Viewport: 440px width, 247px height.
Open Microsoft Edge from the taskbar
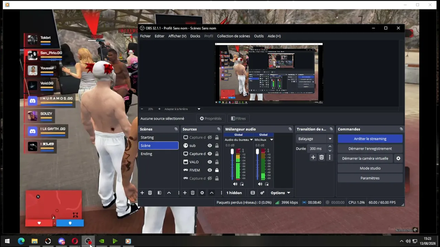(21, 241)
